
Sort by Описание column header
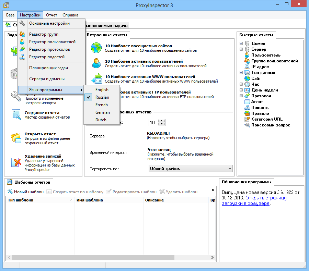click(176, 200)
